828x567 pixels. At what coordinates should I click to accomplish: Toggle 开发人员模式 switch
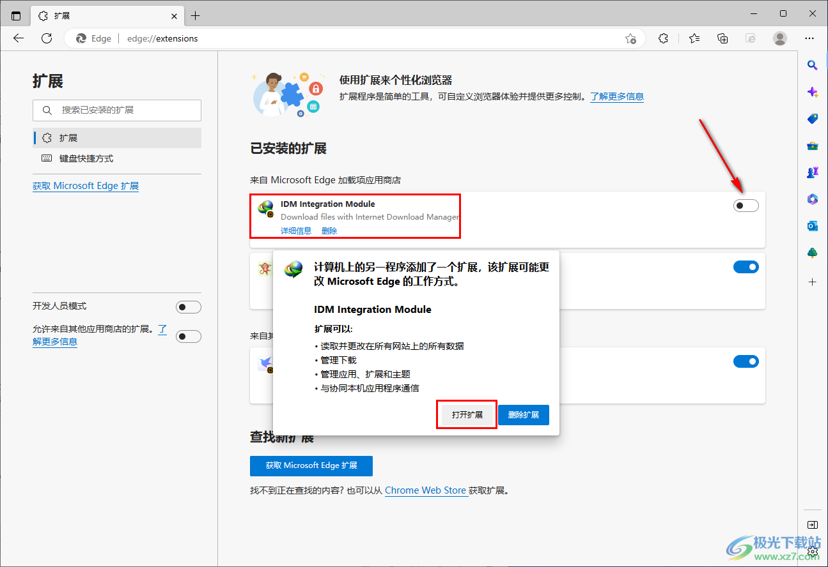(x=189, y=307)
